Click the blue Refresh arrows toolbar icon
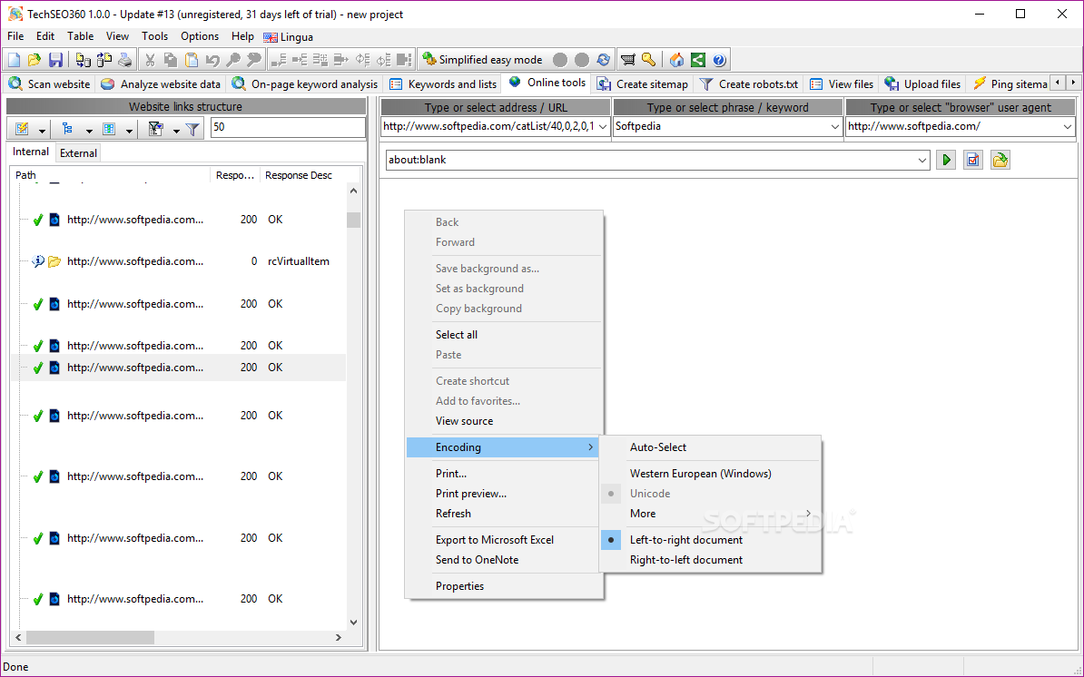1084x677 pixels. tap(604, 60)
